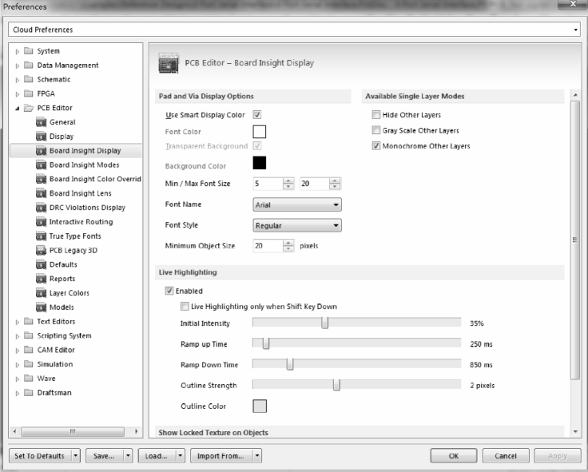Image resolution: width=588 pixels, height=472 pixels.
Task: Click the PCB Legacy 3D page icon
Action: [41, 251]
